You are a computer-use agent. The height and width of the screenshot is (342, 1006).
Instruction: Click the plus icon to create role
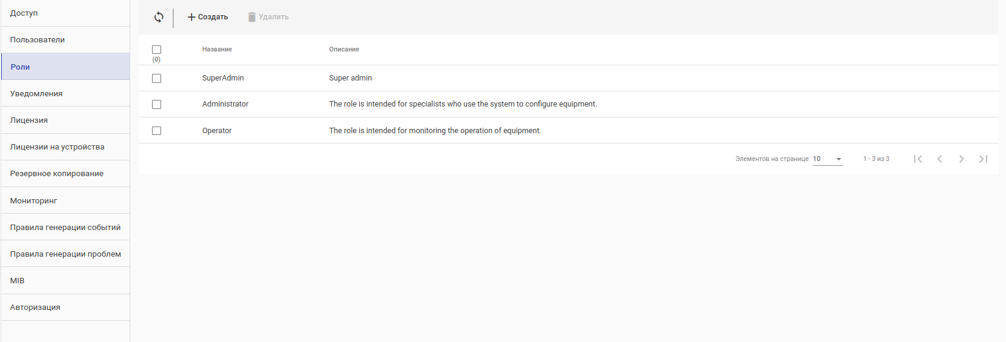191,17
